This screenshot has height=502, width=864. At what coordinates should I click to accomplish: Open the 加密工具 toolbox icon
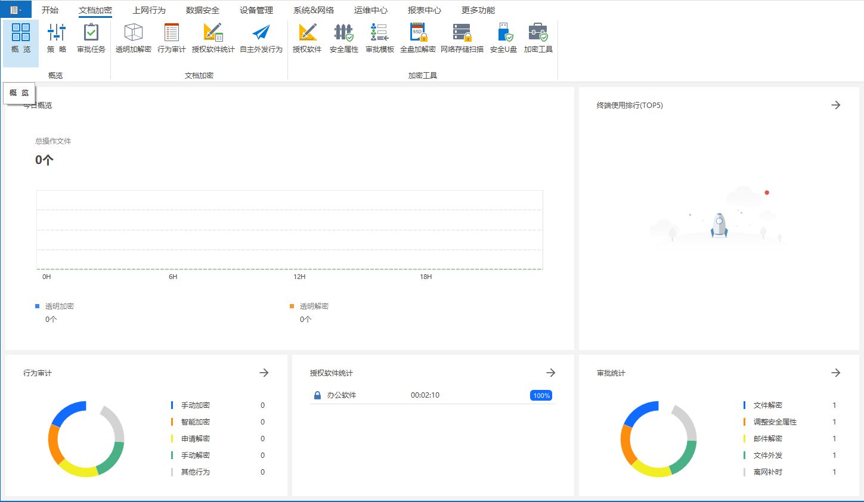pos(538,38)
